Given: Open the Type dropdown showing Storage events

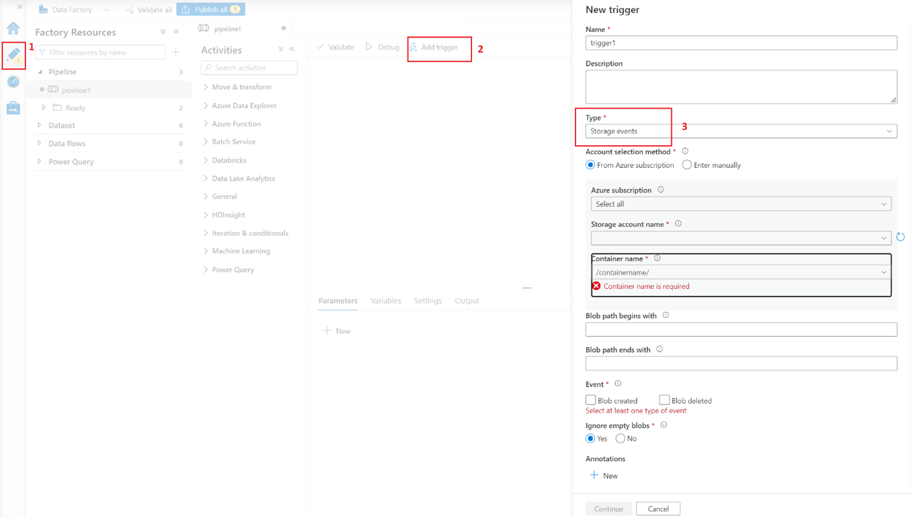Looking at the screenshot, I should 741,131.
